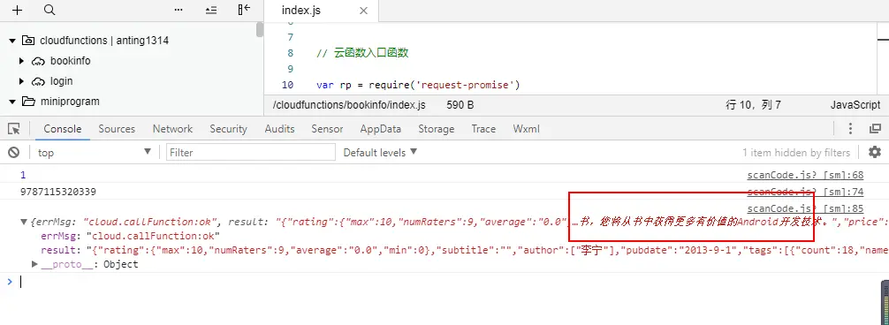The width and height of the screenshot is (889, 325).
Task: Switch to the Sources tab
Action: pyautogui.click(x=117, y=129)
